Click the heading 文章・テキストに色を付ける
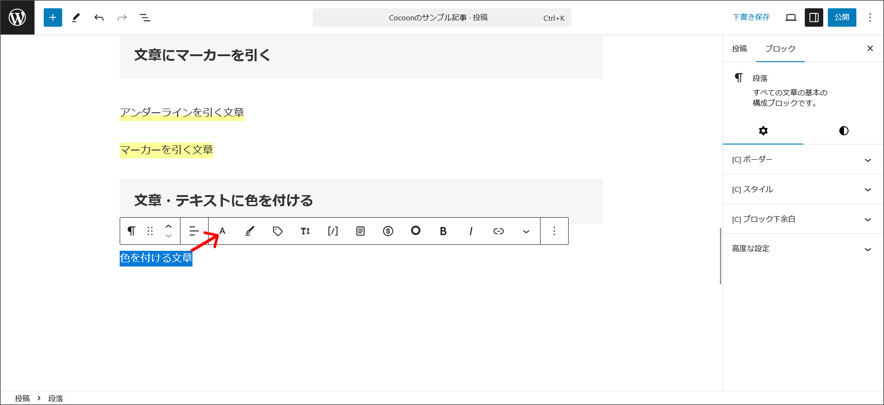Viewport: 884px width, 405px height. point(224,201)
